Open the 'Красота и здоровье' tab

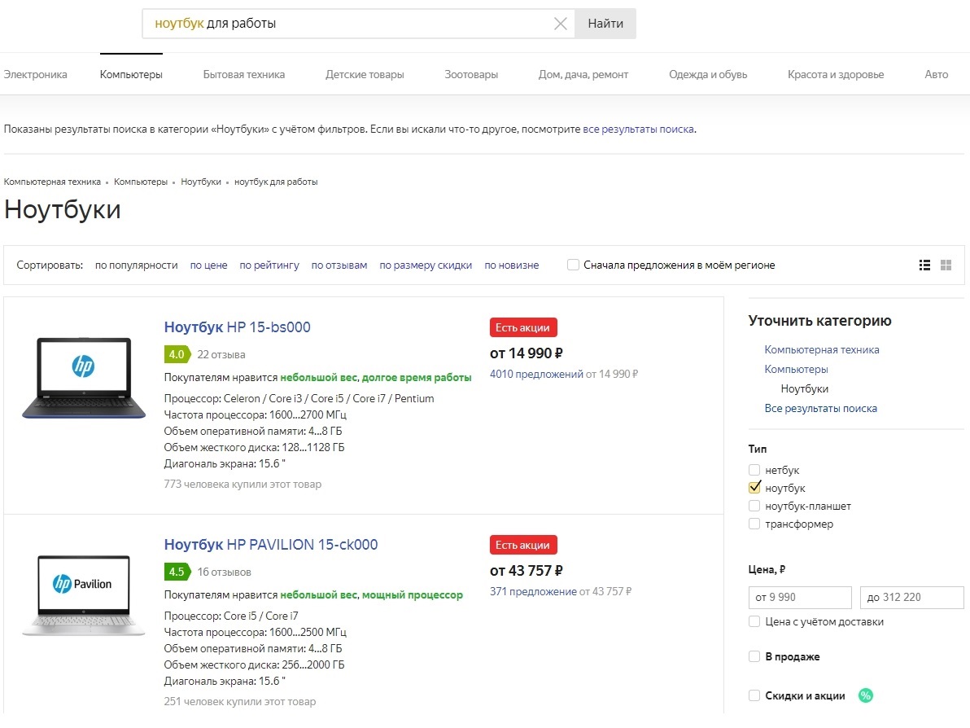[836, 74]
